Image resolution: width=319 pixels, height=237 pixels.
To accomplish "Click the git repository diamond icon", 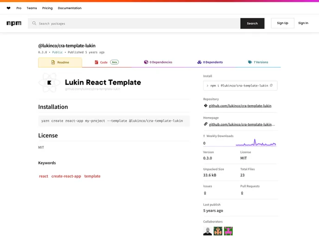I will click(205, 106).
